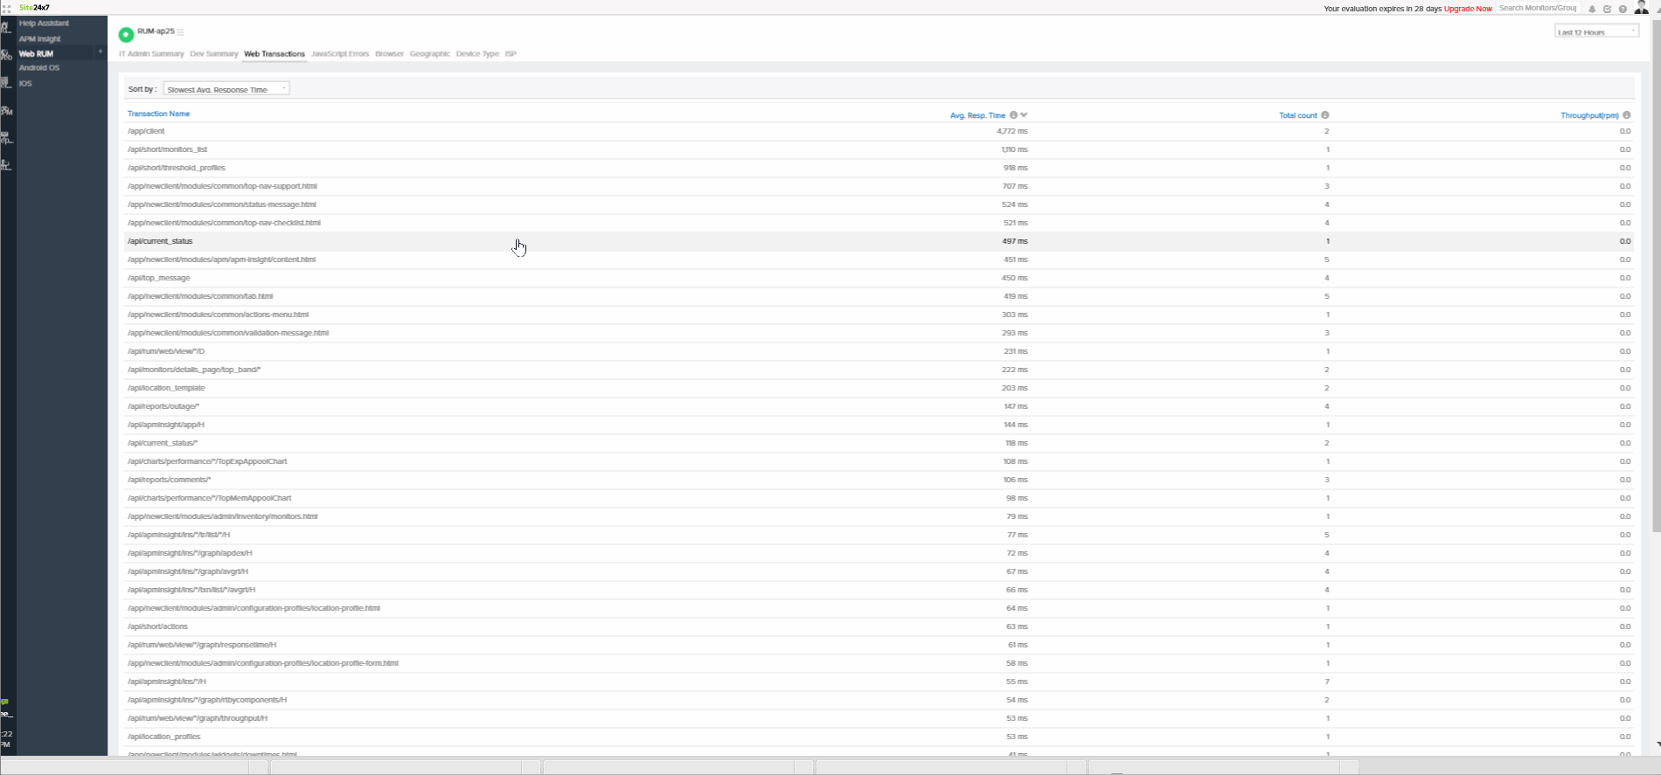Sort by the Transaction Name column header

click(x=158, y=114)
